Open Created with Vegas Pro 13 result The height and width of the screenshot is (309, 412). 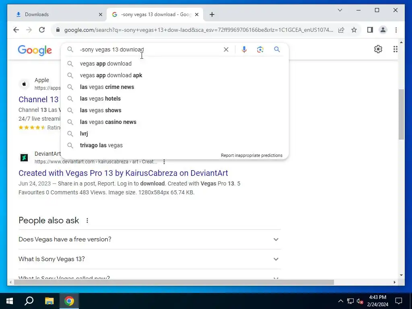point(123,173)
